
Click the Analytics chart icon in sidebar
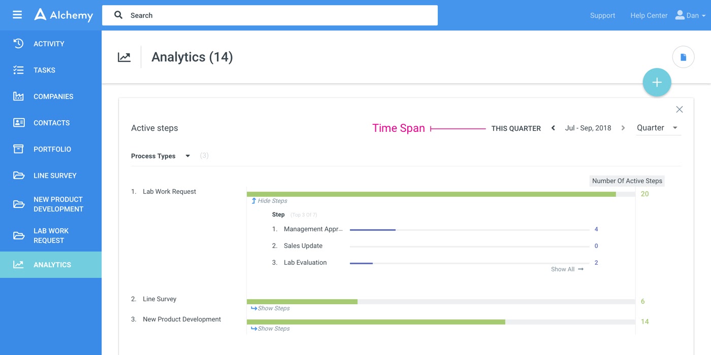click(x=18, y=265)
